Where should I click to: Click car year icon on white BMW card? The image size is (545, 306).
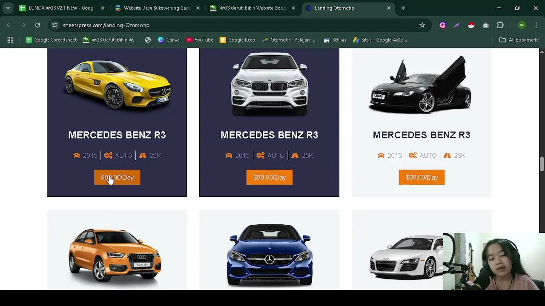229,156
